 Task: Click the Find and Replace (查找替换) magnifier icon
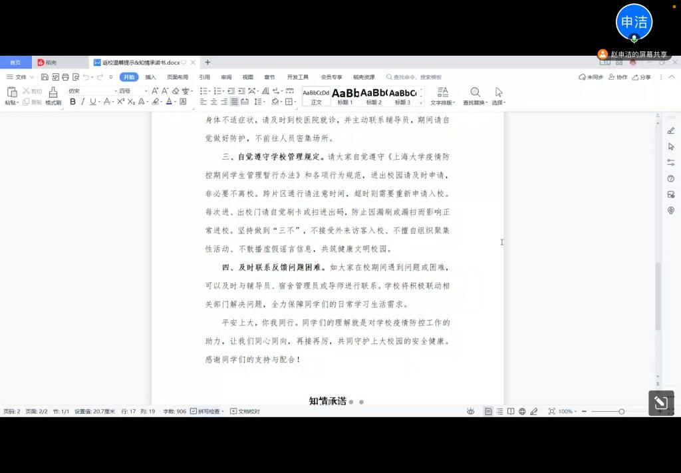[x=475, y=92]
